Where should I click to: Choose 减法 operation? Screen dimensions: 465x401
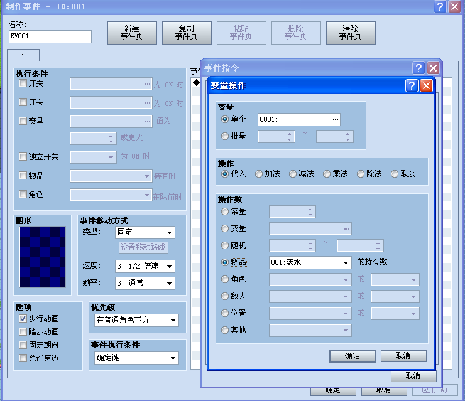(x=293, y=174)
